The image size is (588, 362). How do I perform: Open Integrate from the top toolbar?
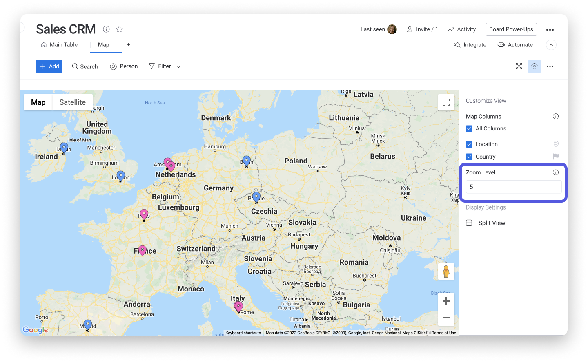pyautogui.click(x=470, y=44)
